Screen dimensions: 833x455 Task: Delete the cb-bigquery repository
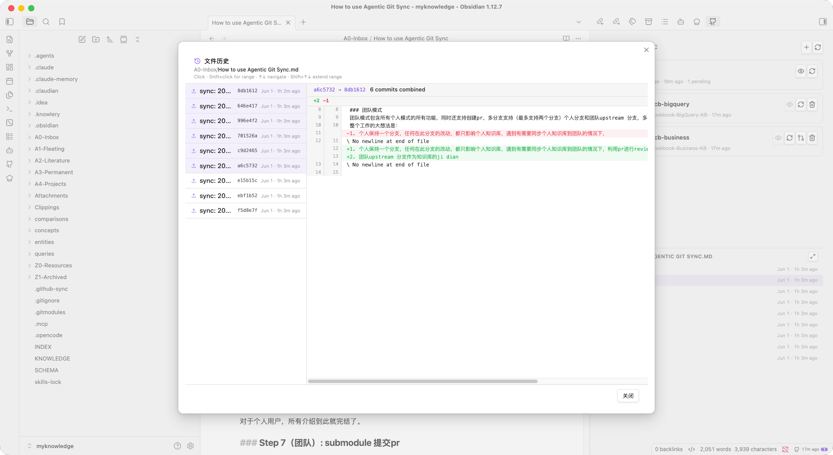[812, 104]
